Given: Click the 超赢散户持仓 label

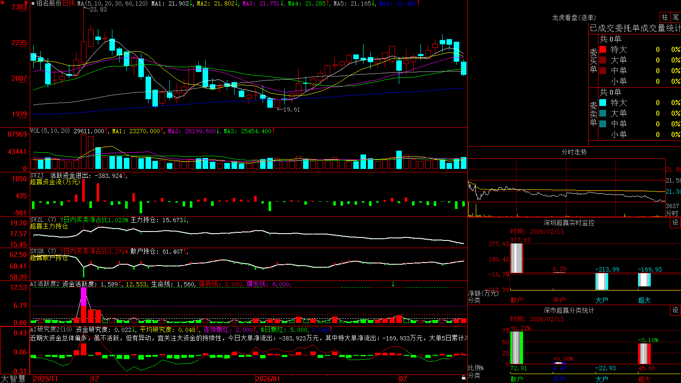Looking at the screenshot, I should click(x=49, y=258).
